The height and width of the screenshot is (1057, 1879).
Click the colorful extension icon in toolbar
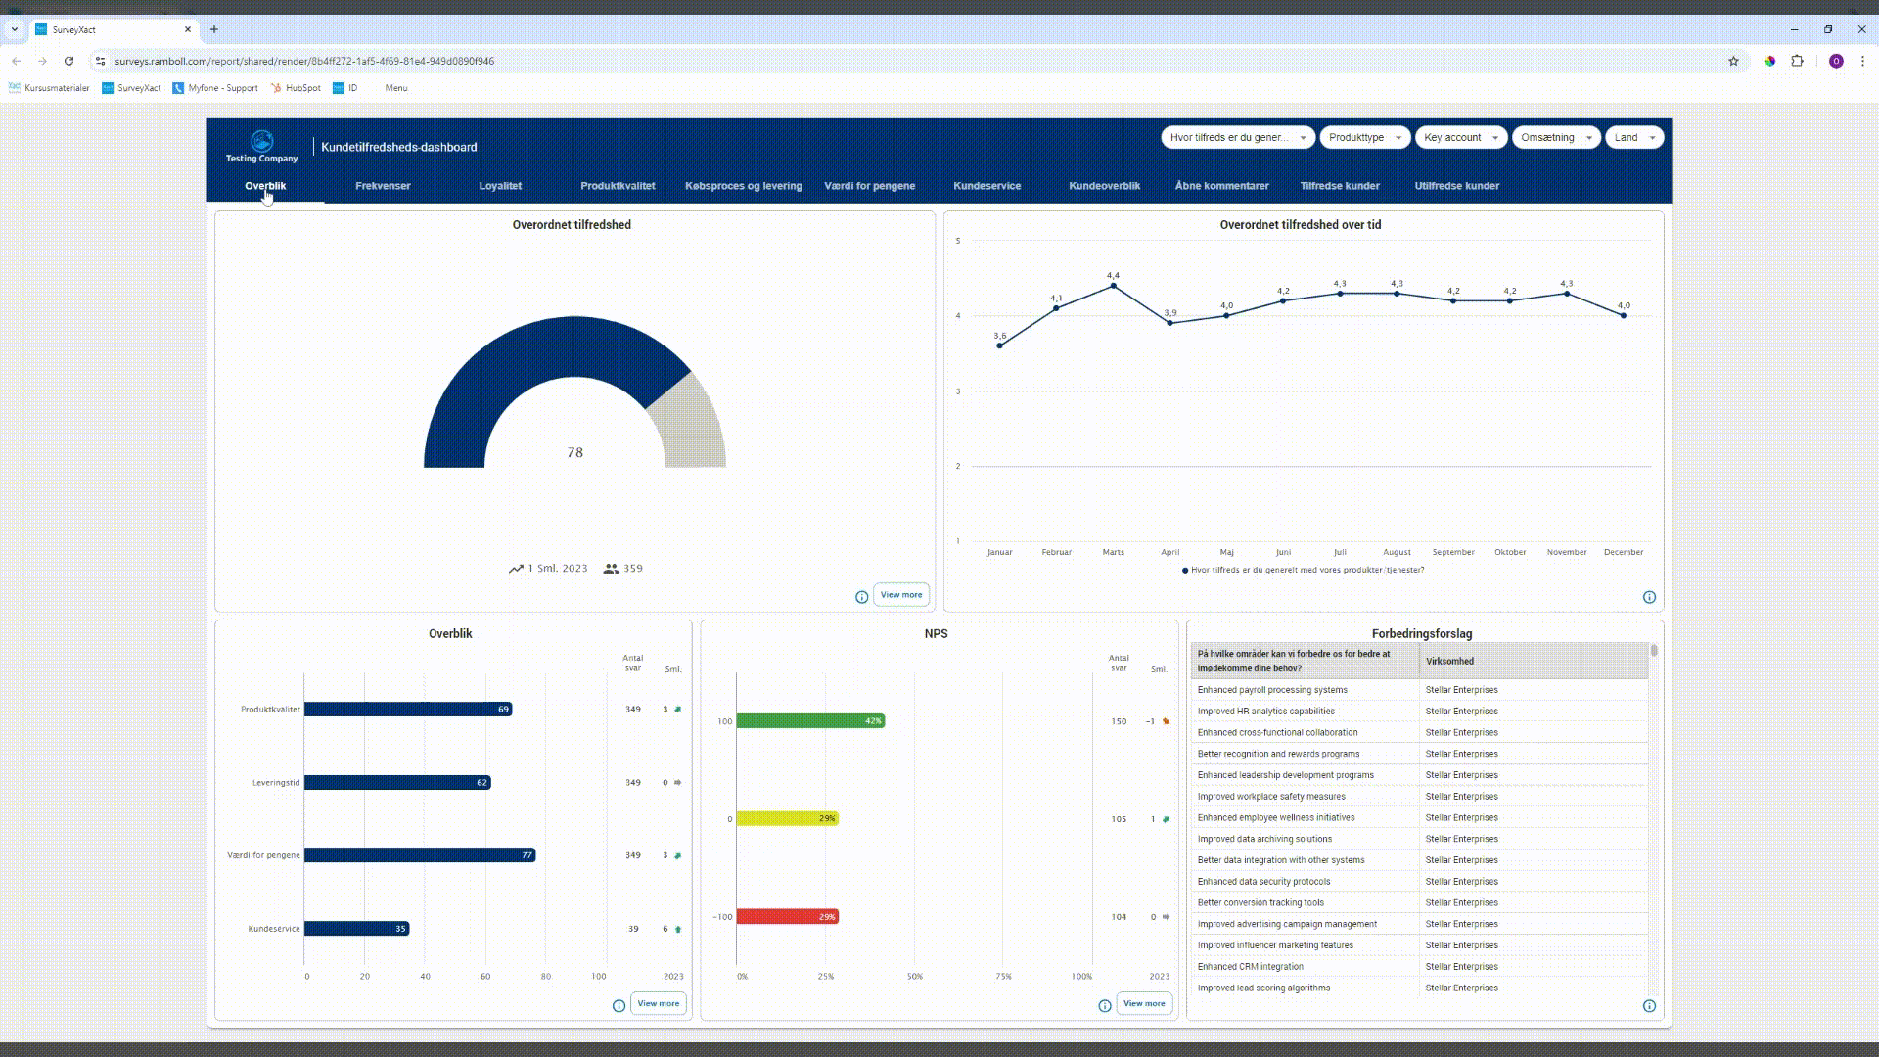tap(1769, 61)
